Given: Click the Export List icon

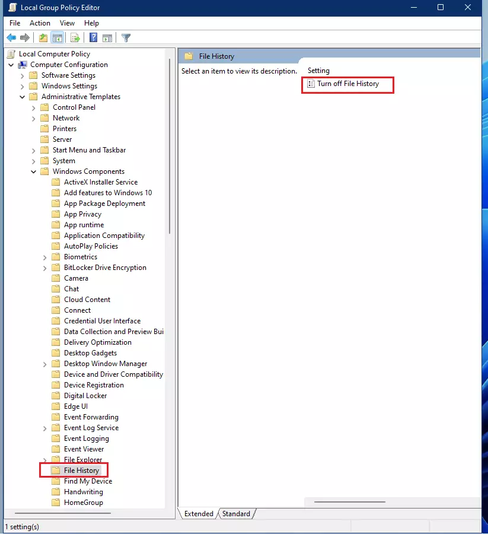Looking at the screenshot, I should point(74,37).
